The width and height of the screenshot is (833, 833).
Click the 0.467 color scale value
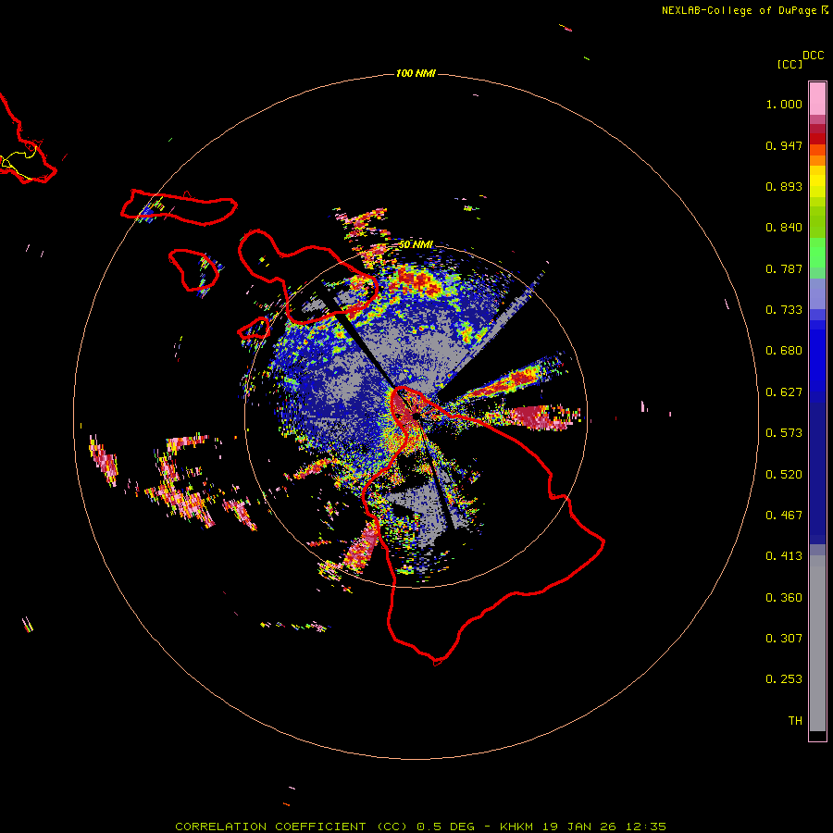point(784,516)
